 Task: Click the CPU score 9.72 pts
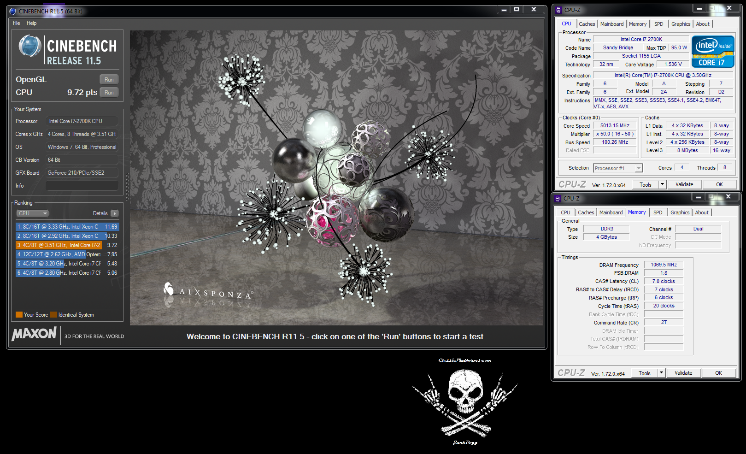[x=82, y=92]
